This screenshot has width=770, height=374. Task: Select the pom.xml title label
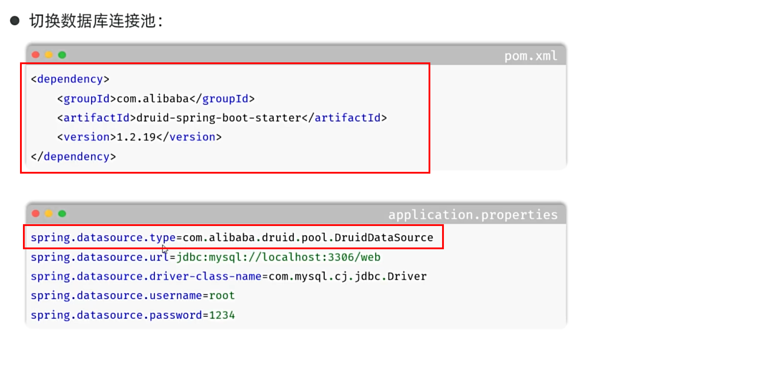[x=531, y=56]
